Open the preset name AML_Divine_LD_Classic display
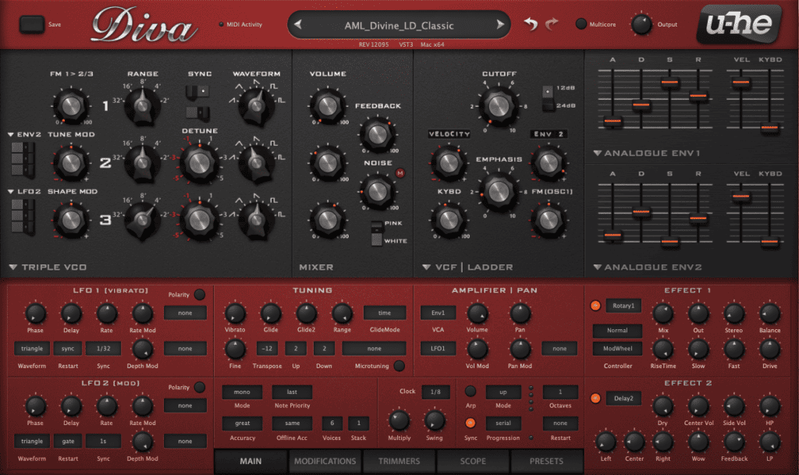 point(399,26)
